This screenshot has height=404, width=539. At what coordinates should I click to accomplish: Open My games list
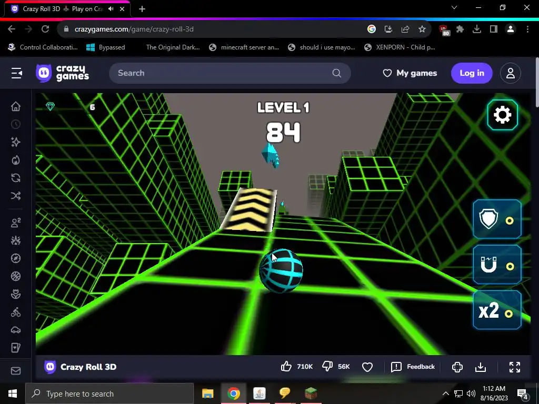click(x=410, y=73)
